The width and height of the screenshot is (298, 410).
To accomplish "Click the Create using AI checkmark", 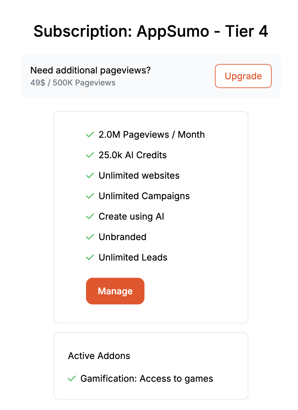I will (x=90, y=217).
